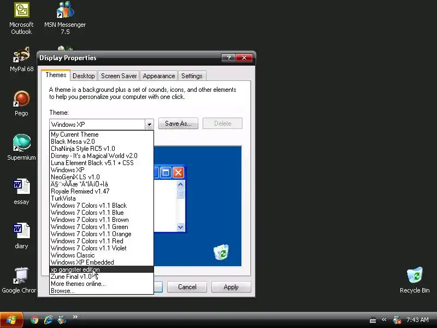Screen dimensions: 437x328
Task: Select the Browse... entry
Action: tap(102, 291)
